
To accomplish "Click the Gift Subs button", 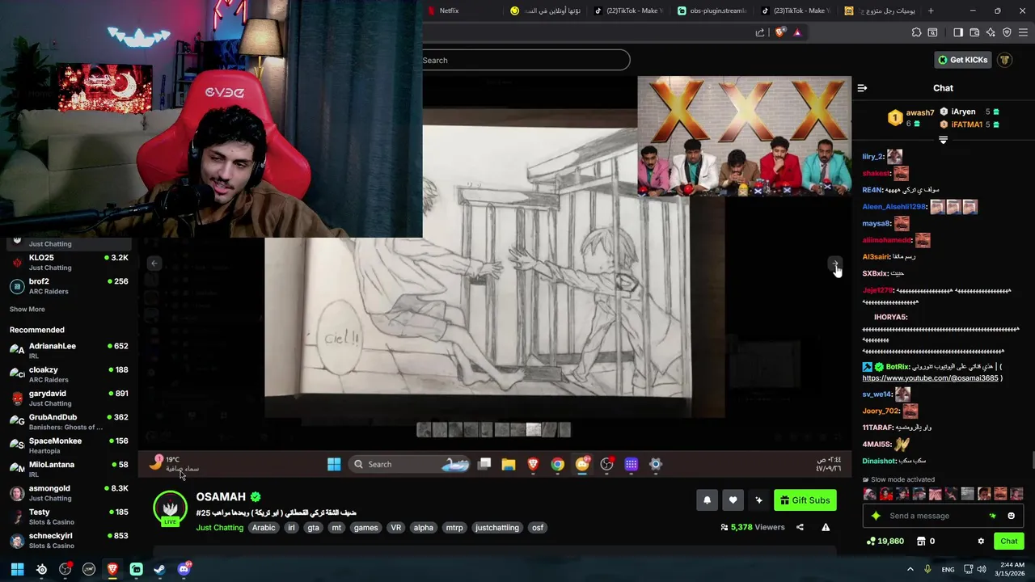I will (805, 500).
